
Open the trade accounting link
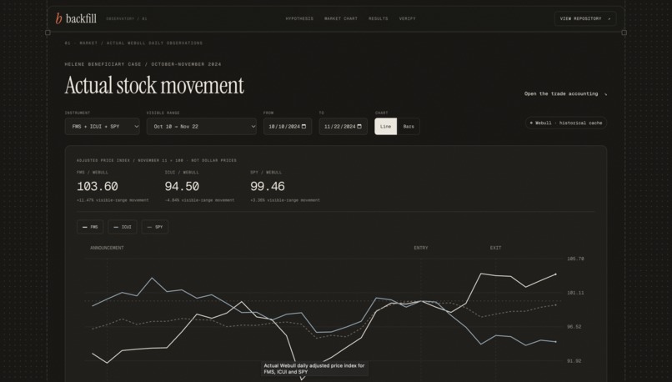[565, 93]
